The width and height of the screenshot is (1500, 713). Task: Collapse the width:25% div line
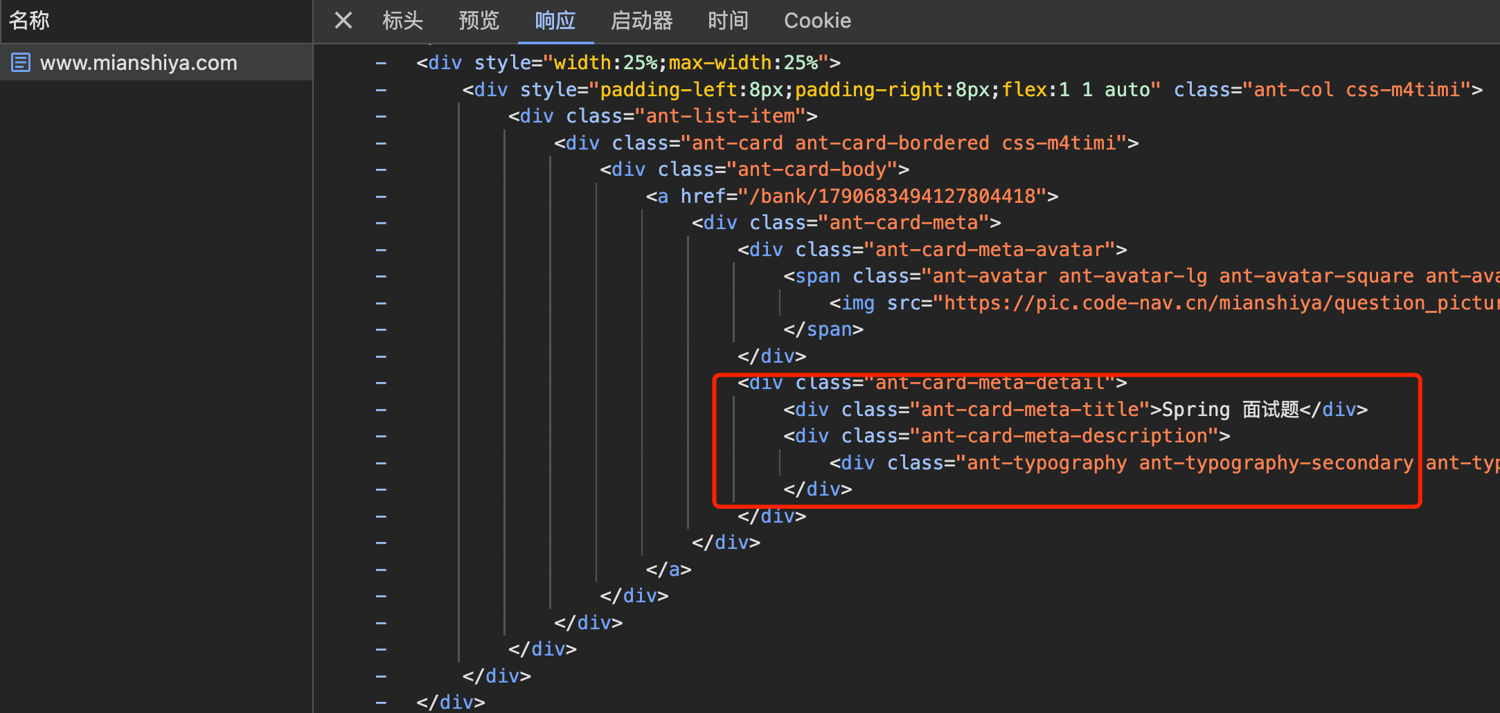pyautogui.click(x=381, y=63)
